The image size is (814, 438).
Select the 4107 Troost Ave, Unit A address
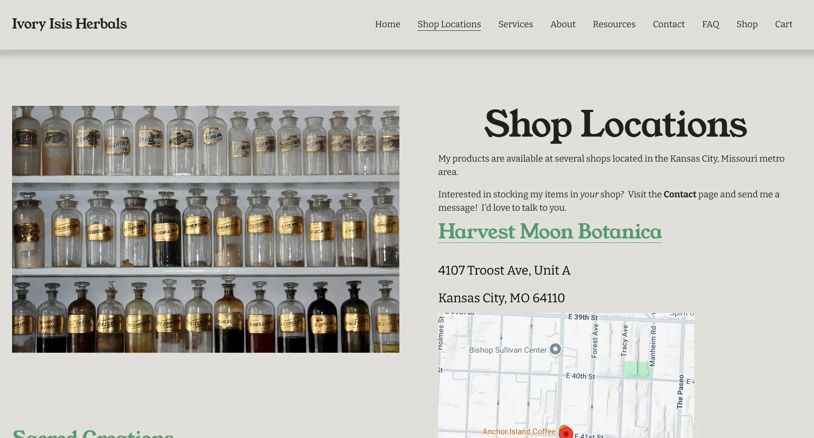click(x=504, y=270)
